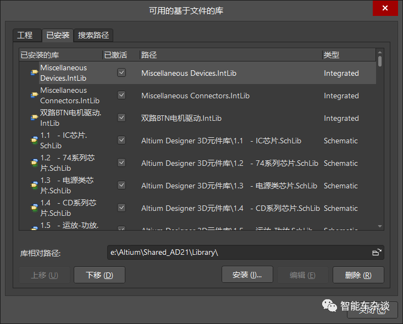Click the 下移 (D) button
The image size is (403, 324).
point(100,275)
